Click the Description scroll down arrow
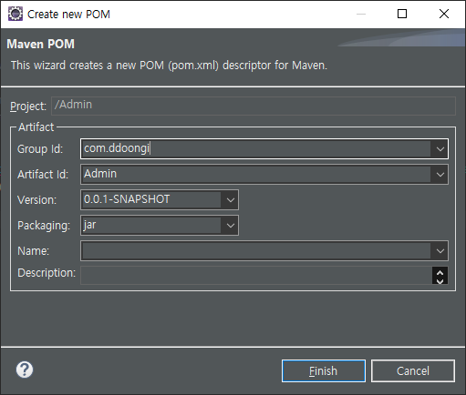This screenshot has height=395, width=466. tap(440, 280)
